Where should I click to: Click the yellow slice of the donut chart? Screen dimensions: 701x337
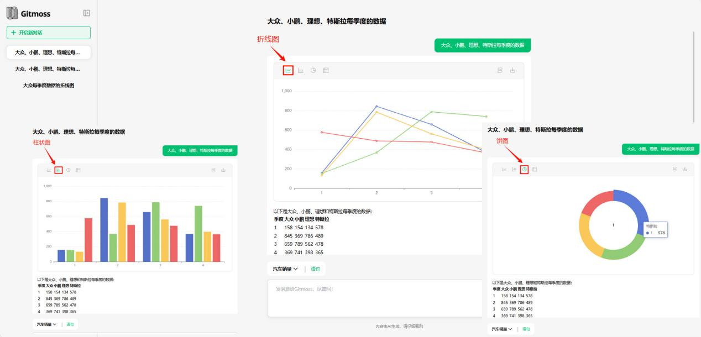pyautogui.click(x=588, y=234)
